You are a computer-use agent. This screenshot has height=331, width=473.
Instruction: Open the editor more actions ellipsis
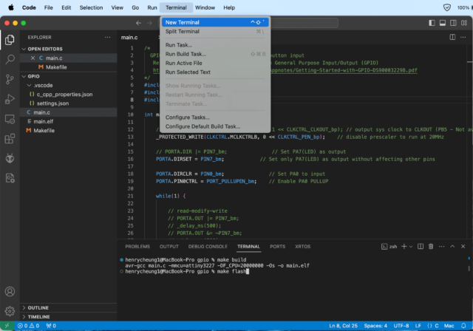(x=463, y=37)
